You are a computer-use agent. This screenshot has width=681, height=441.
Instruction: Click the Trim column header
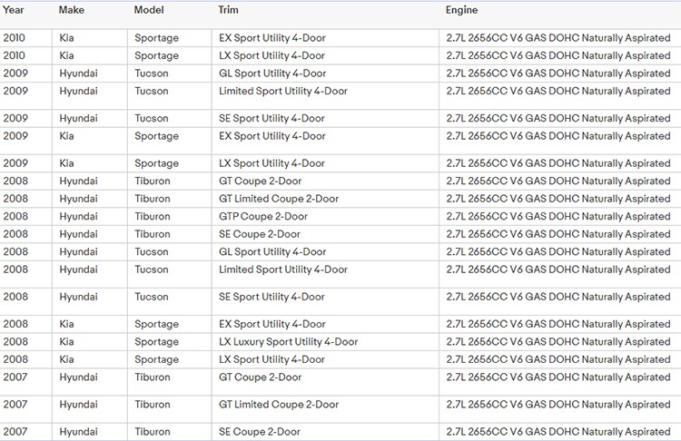[x=228, y=10]
